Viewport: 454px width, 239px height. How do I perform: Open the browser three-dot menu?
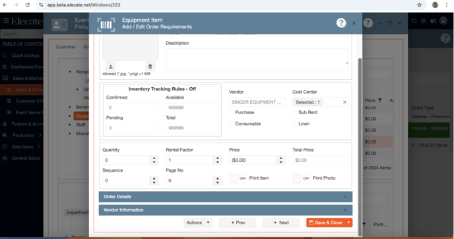click(446, 5)
